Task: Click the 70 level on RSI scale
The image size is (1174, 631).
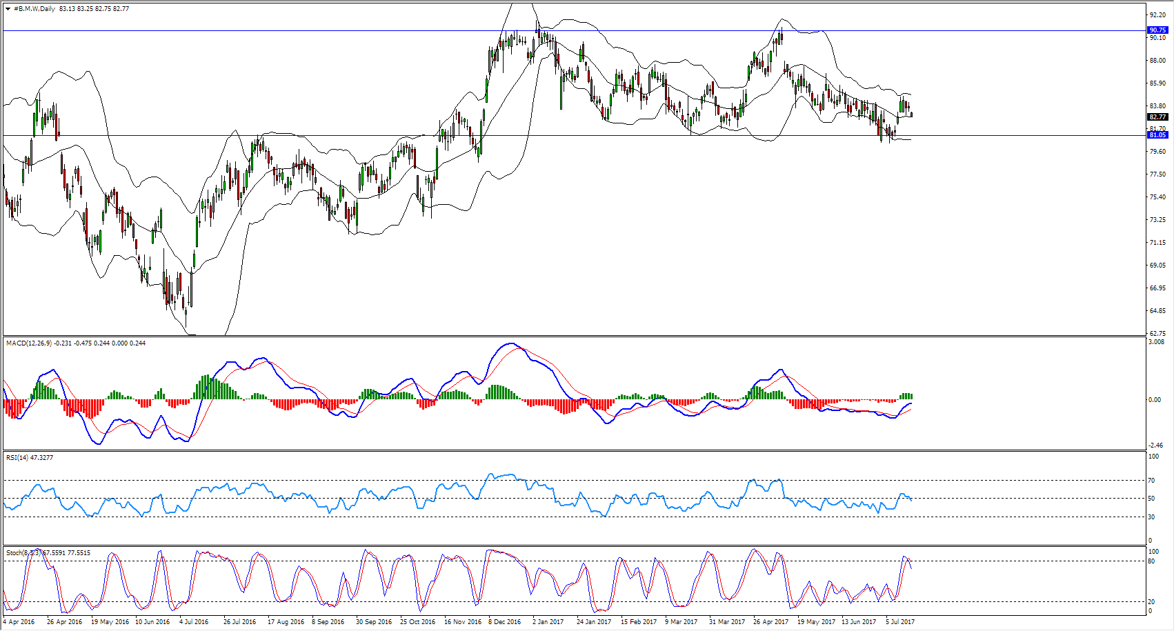Action: (x=1151, y=481)
